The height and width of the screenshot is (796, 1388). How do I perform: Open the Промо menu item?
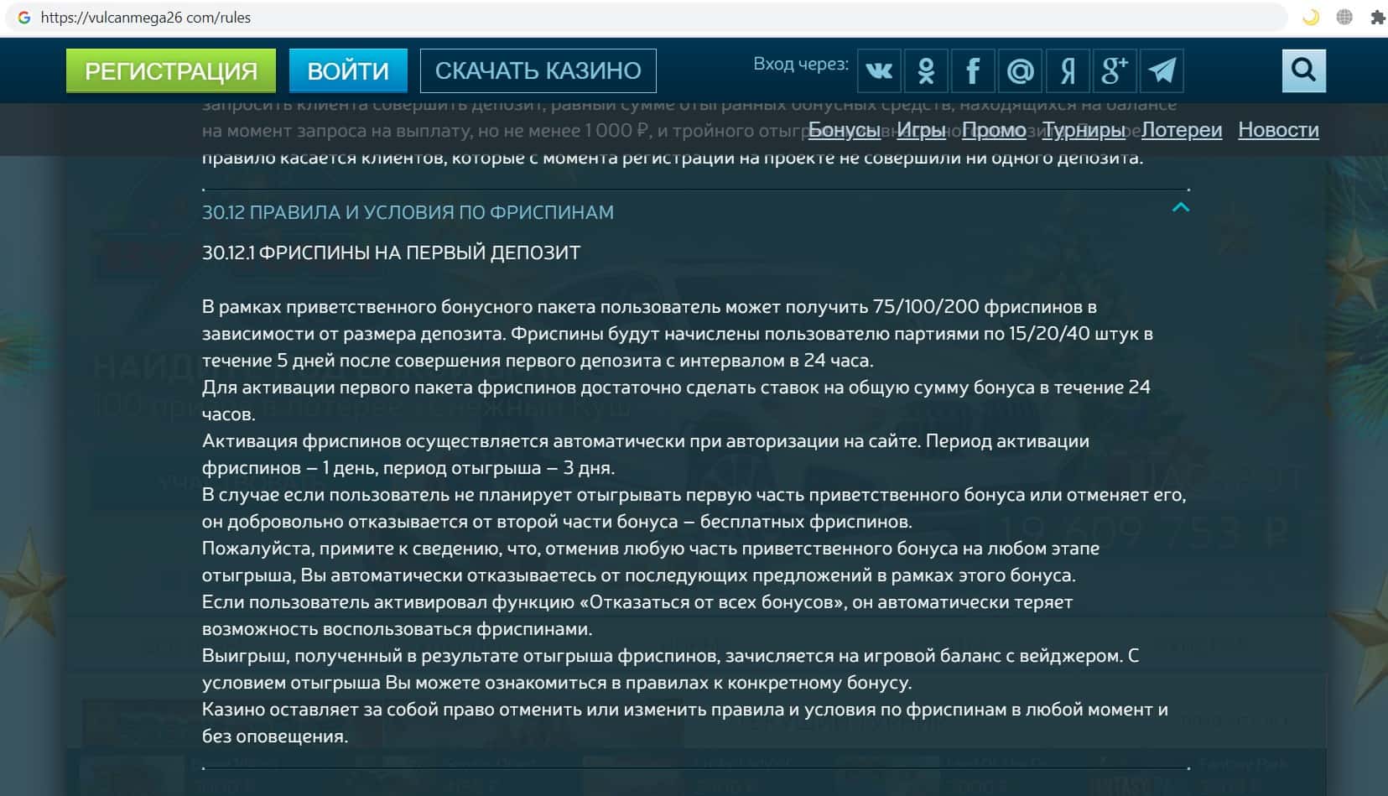pos(994,130)
